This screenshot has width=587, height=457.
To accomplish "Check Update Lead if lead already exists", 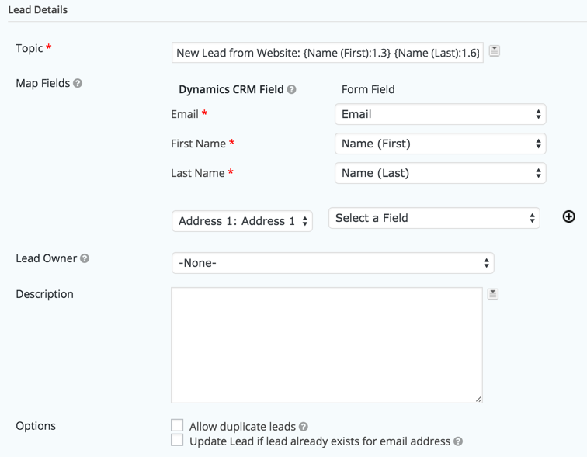I will click(x=177, y=441).
